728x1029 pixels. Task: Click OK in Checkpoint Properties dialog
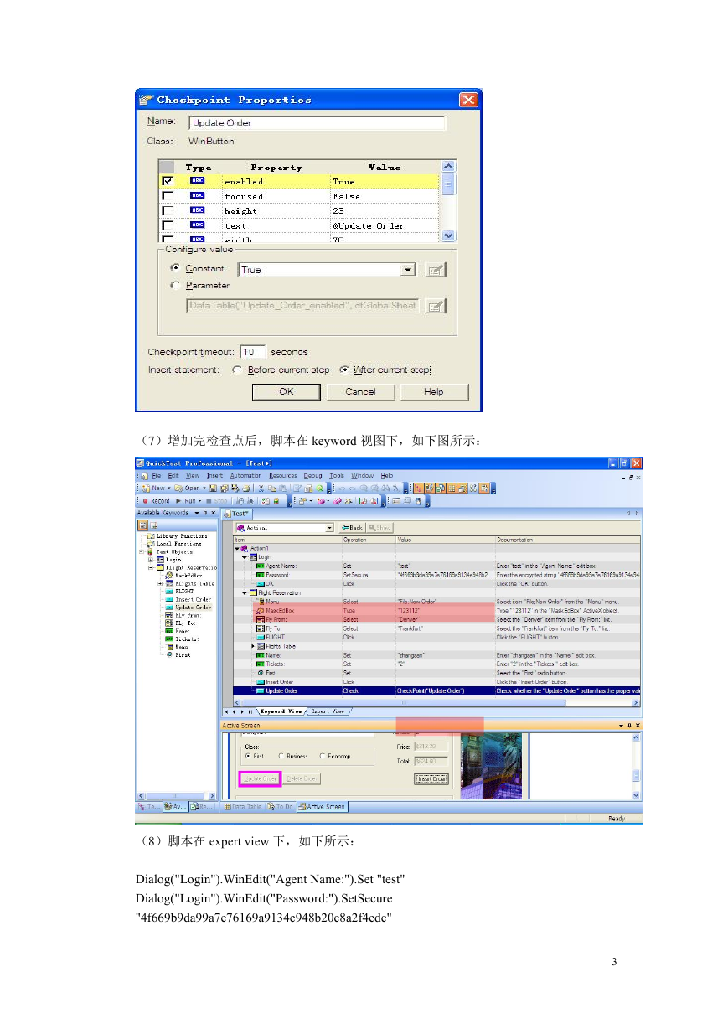[286, 391]
